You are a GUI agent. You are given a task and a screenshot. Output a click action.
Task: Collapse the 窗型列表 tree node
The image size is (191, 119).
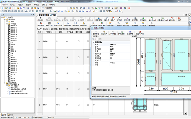[x=4, y=19]
